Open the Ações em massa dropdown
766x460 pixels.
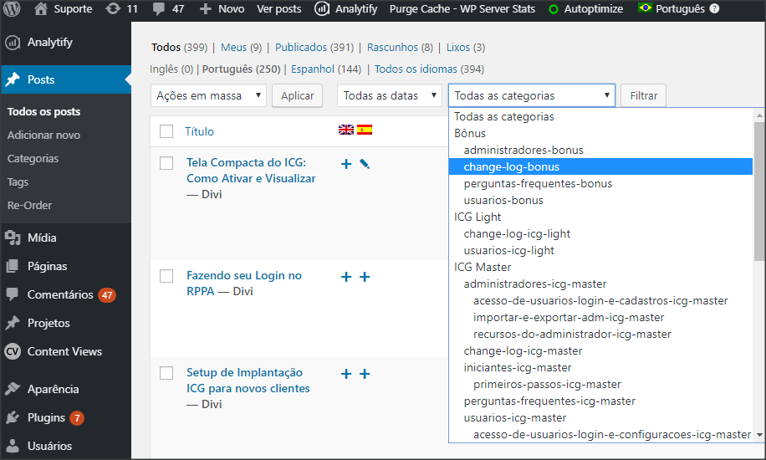pyautogui.click(x=208, y=95)
